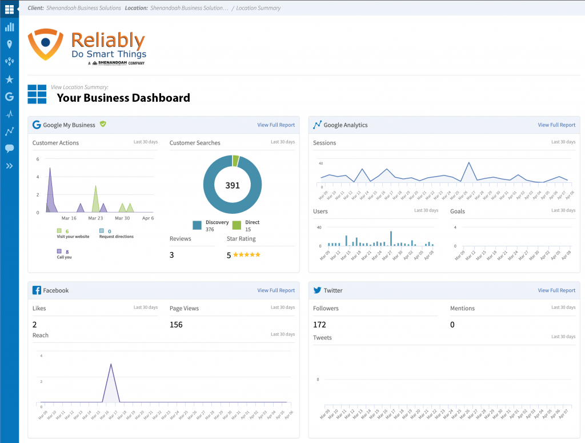Open the bar chart reports sidebar icon
Screen dimensions: 585x443
9,27
